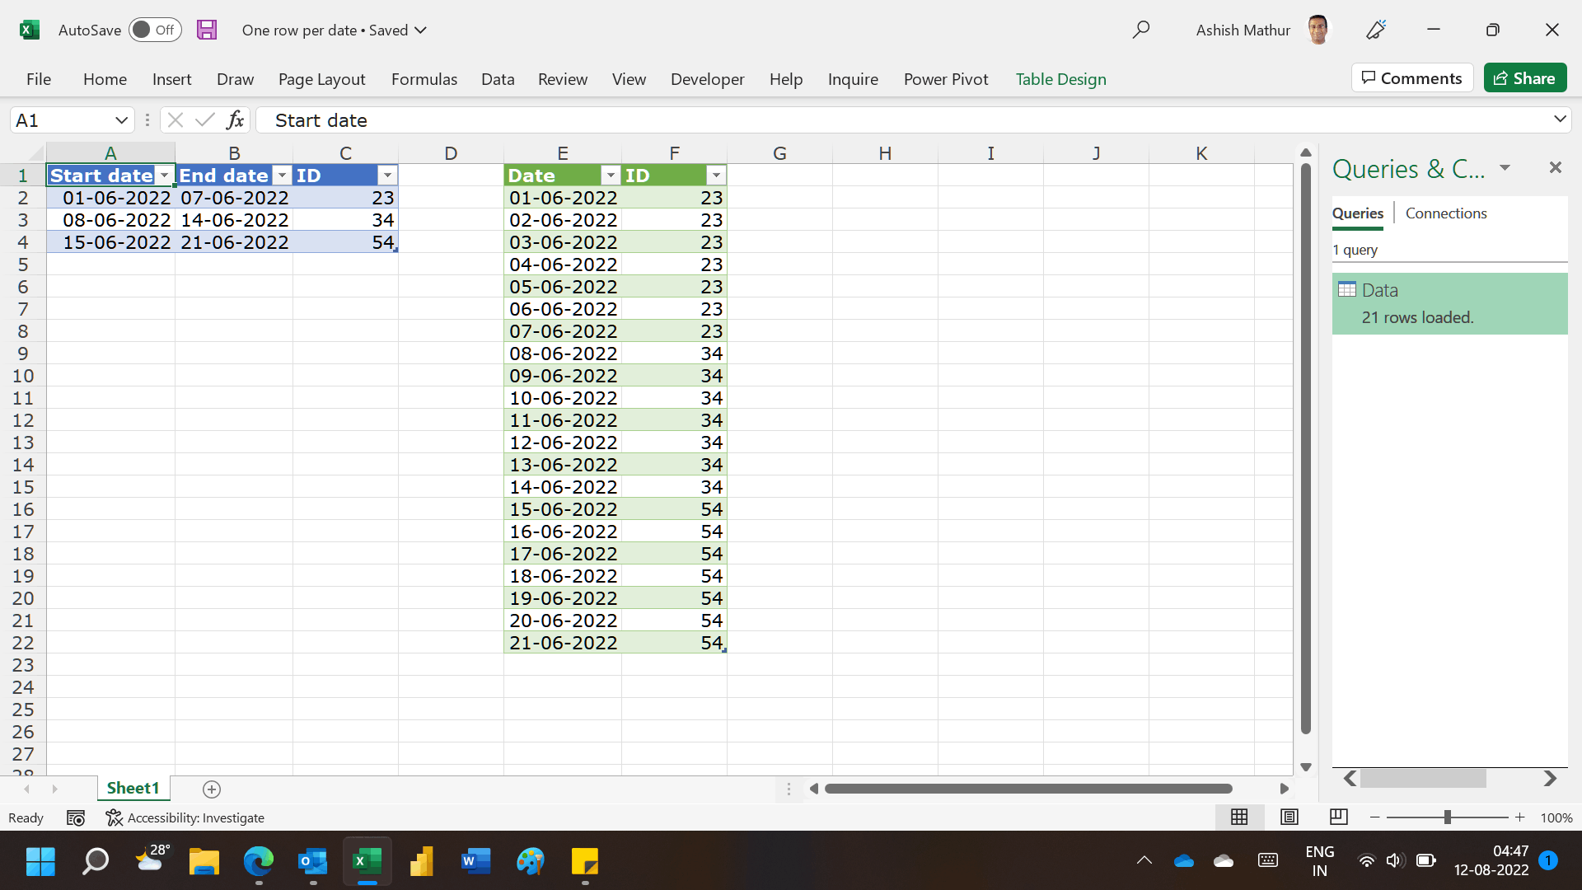
Task: Expand the formula bar
Action: pyautogui.click(x=1559, y=119)
